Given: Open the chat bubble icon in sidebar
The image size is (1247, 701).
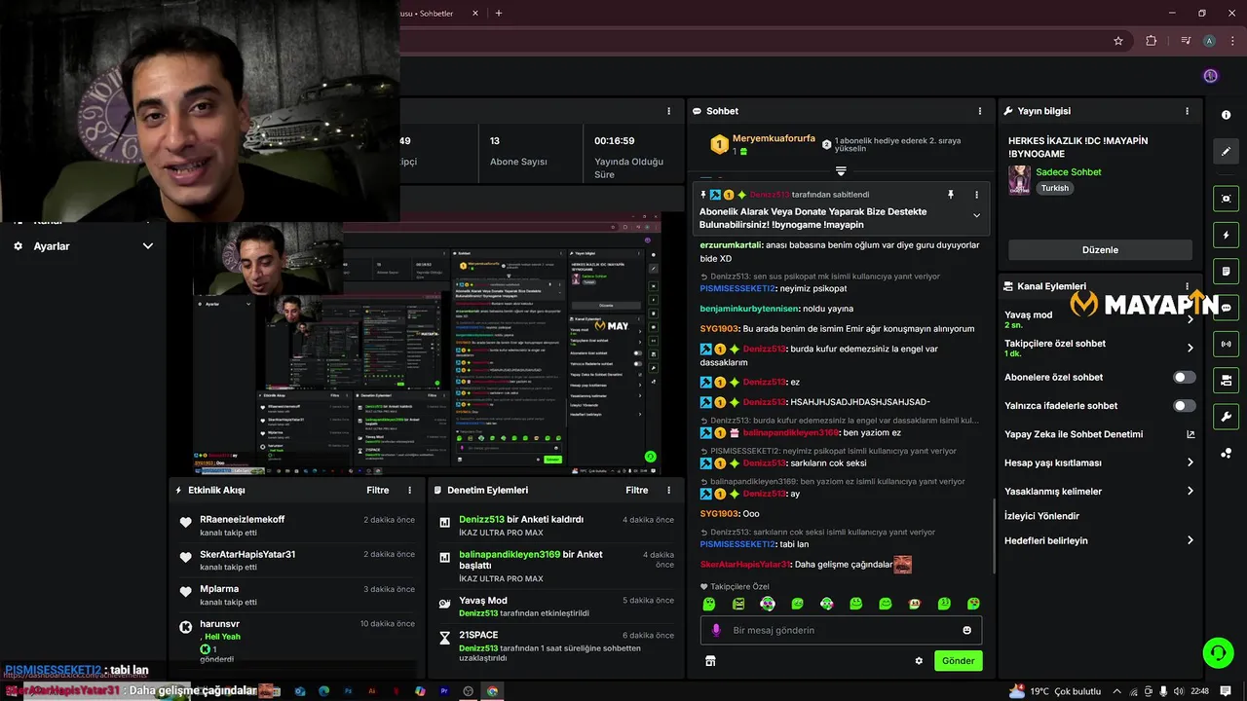Looking at the screenshot, I should click(x=1226, y=308).
